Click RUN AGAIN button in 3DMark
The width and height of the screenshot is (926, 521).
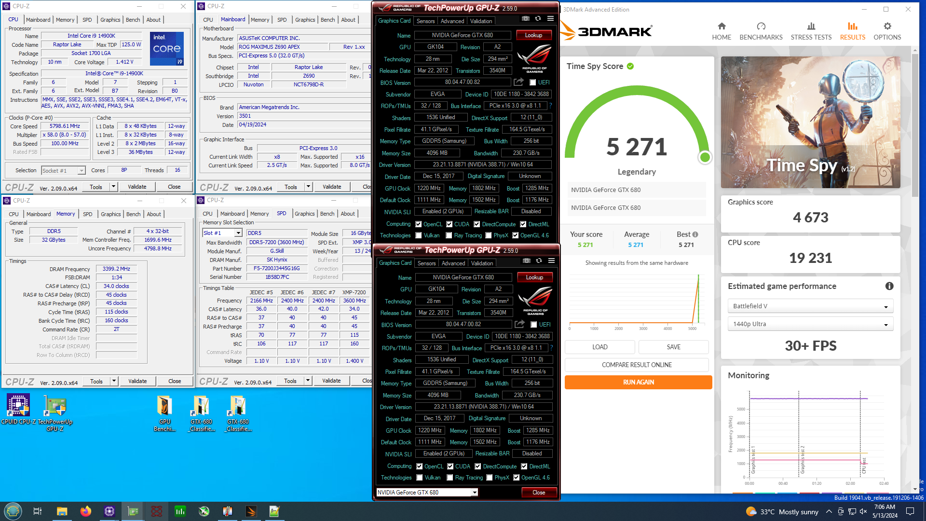point(639,382)
